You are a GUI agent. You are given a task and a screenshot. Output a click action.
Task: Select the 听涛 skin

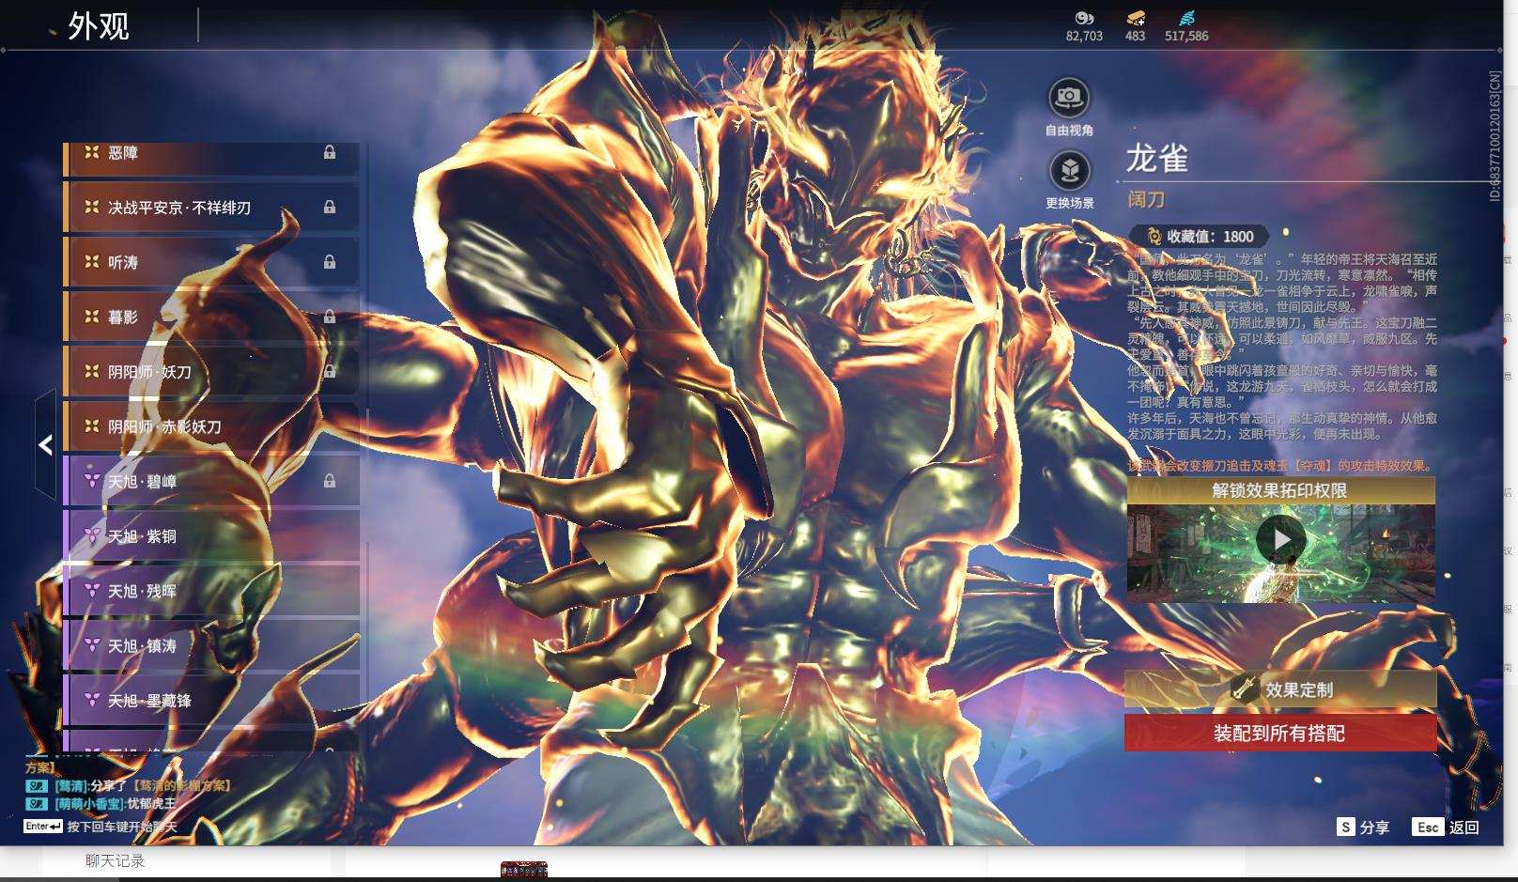point(211,262)
